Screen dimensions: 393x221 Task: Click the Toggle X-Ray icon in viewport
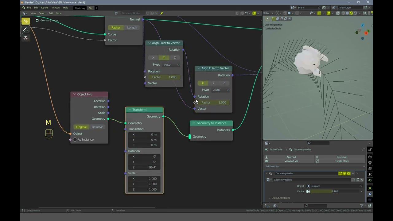coord(338,13)
